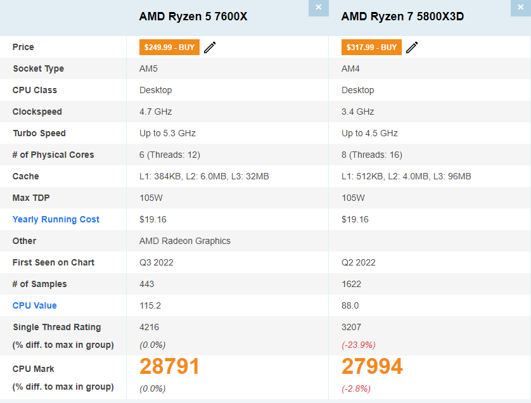Remove the Ryzen 5 7600X column
Viewport: 531px width, 403px height.
[318, 8]
